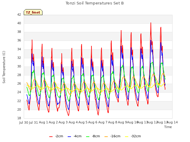Click the Aug 8 x-axis date label

click(x=113, y=122)
